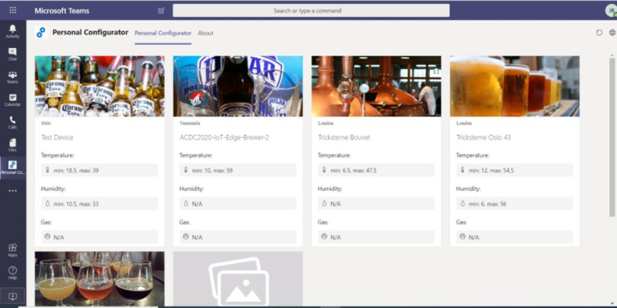Reload the tab with refresh icon
The width and height of the screenshot is (617, 308).
599,33
